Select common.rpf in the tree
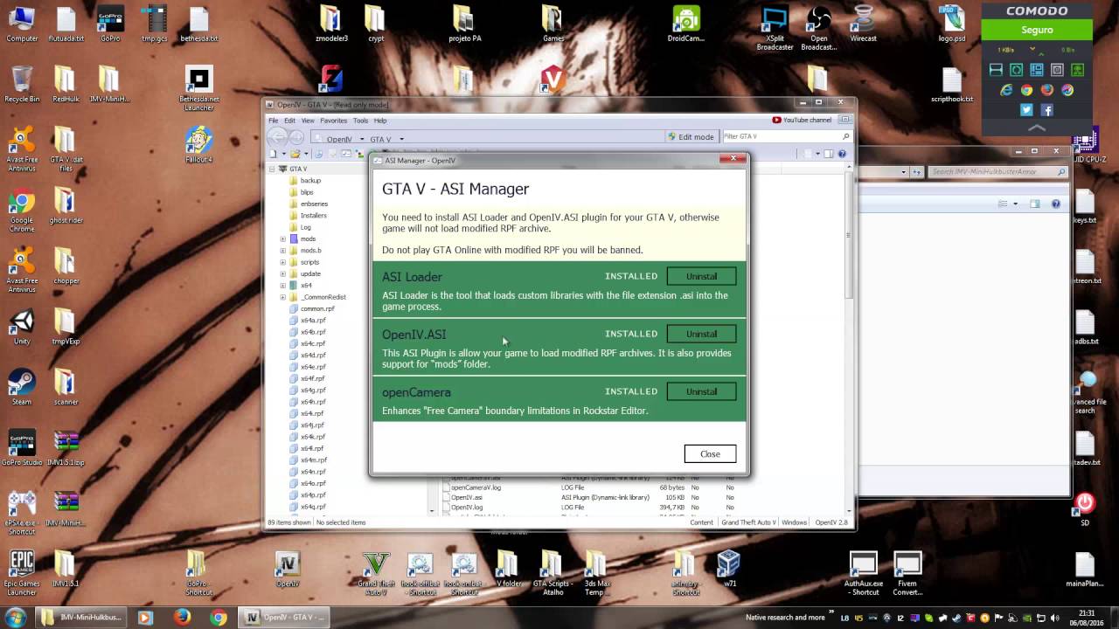 click(316, 308)
